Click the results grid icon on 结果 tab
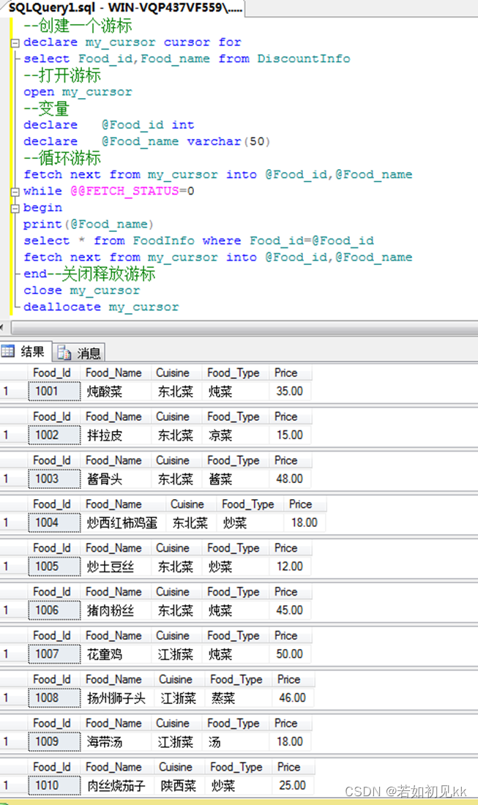This screenshot has width=478, height=805. coord(8,352)
